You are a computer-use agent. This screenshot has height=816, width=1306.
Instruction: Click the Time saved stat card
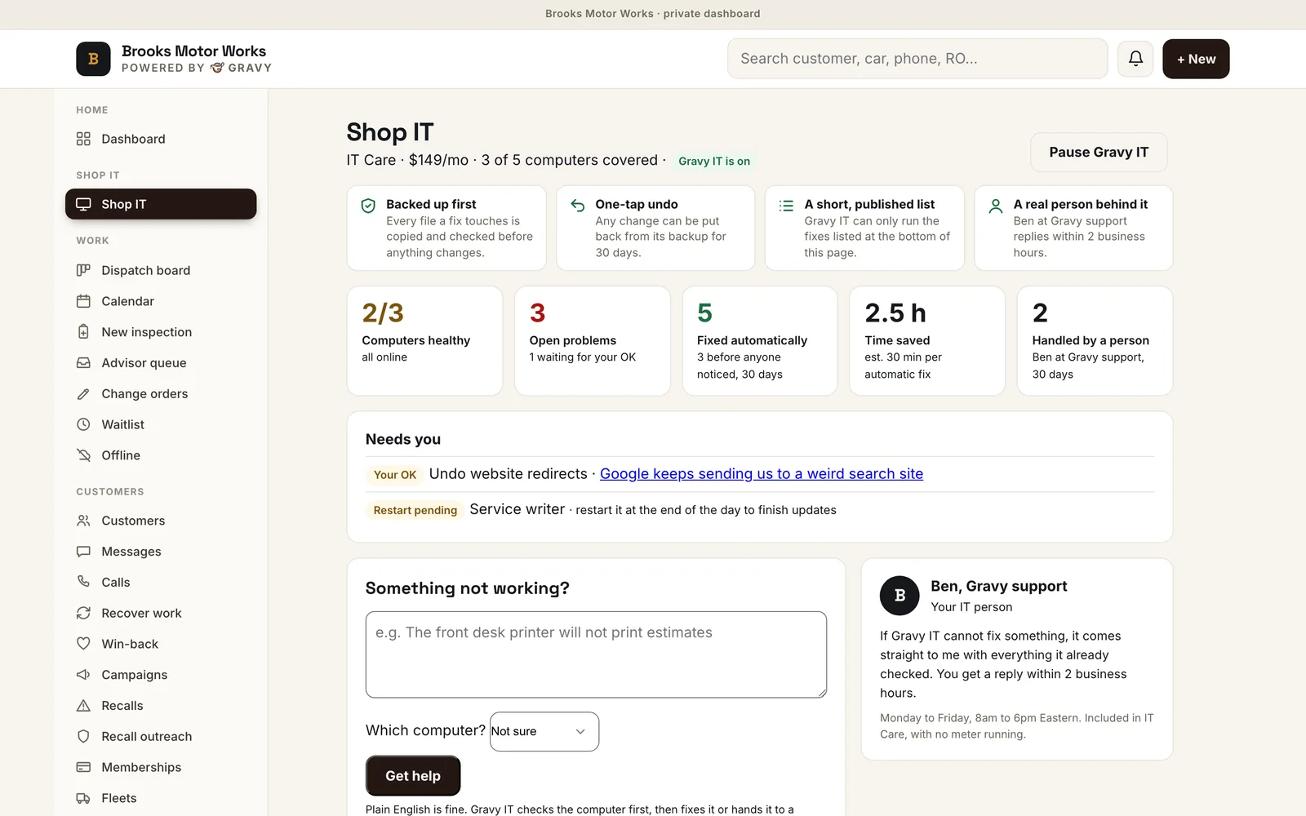pos(927,341)
